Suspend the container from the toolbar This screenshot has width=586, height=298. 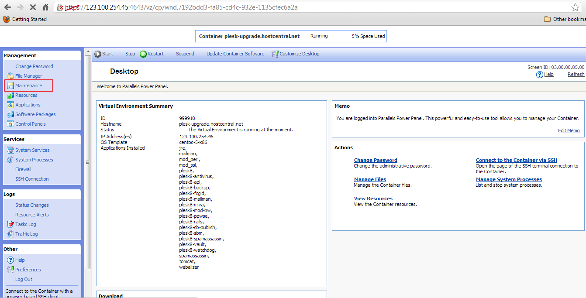185,54
